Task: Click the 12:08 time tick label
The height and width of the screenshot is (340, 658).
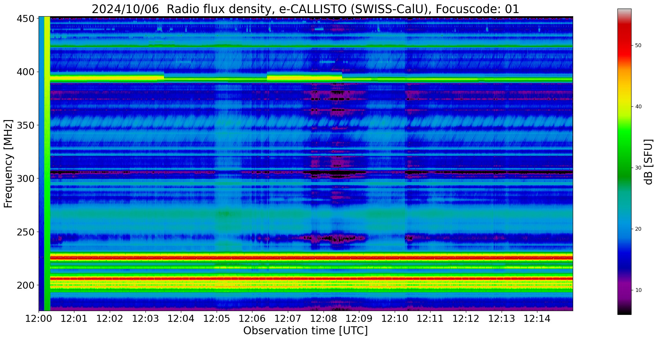Action: (x=324, y=318)
